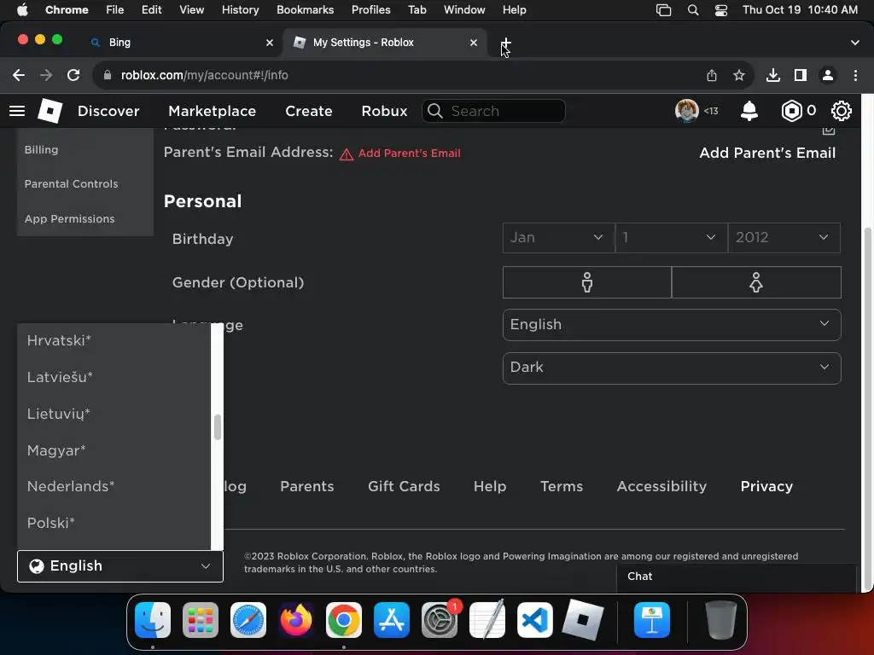Open the birthday month dropdown
Image resolution: width=874 pixels, height=655 pixels.
tap(558, 238)
